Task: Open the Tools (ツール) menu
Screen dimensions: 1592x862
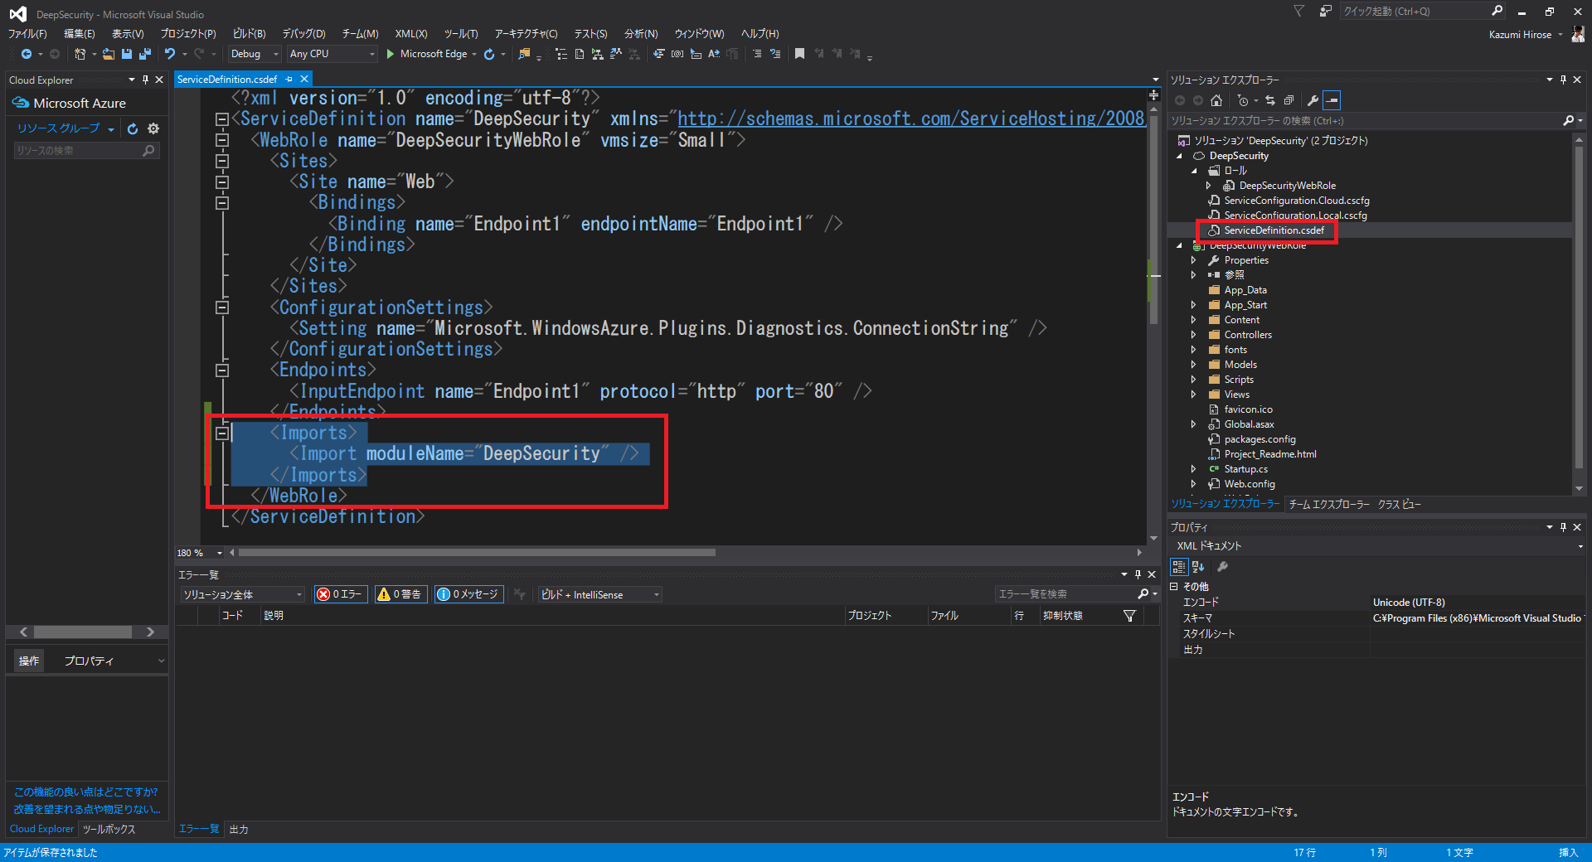Action: point(461,34)
